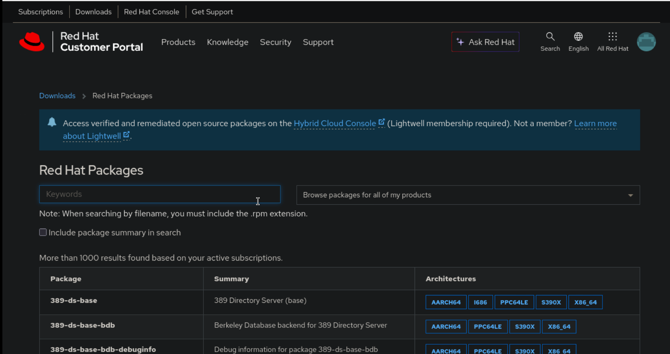The width and height of the screenshot is (670, 354).
Task: Enable Include package summary in search
Action: [43, 232]
